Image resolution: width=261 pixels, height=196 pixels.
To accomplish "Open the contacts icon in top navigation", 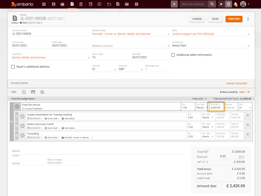I will point(53,4).
